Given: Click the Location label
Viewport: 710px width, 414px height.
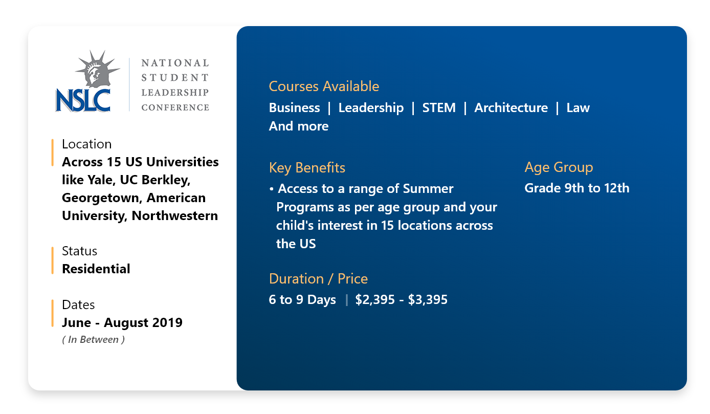Looking at the screenshot, I should click(86, 144).
